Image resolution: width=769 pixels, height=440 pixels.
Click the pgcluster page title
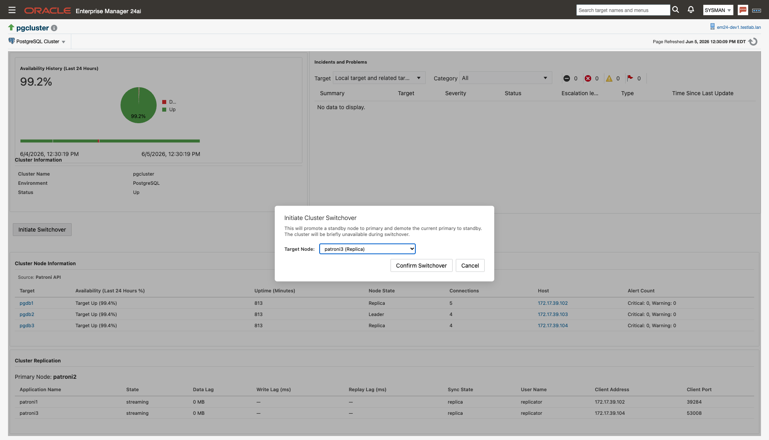tap(32, 28)
